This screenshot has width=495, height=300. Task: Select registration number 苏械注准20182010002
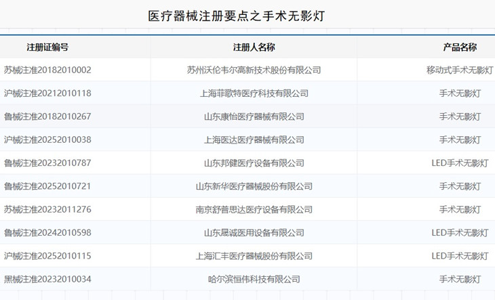click(47, 70)
